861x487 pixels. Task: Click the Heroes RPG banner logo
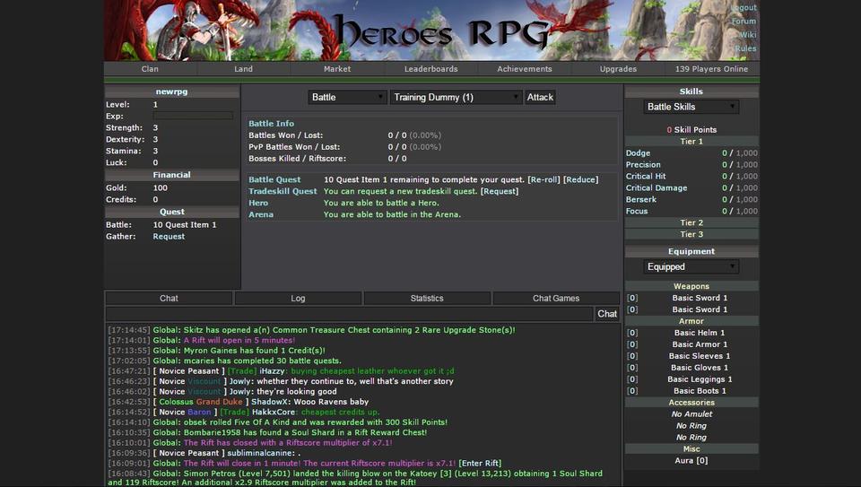click(x=441, y=32)
